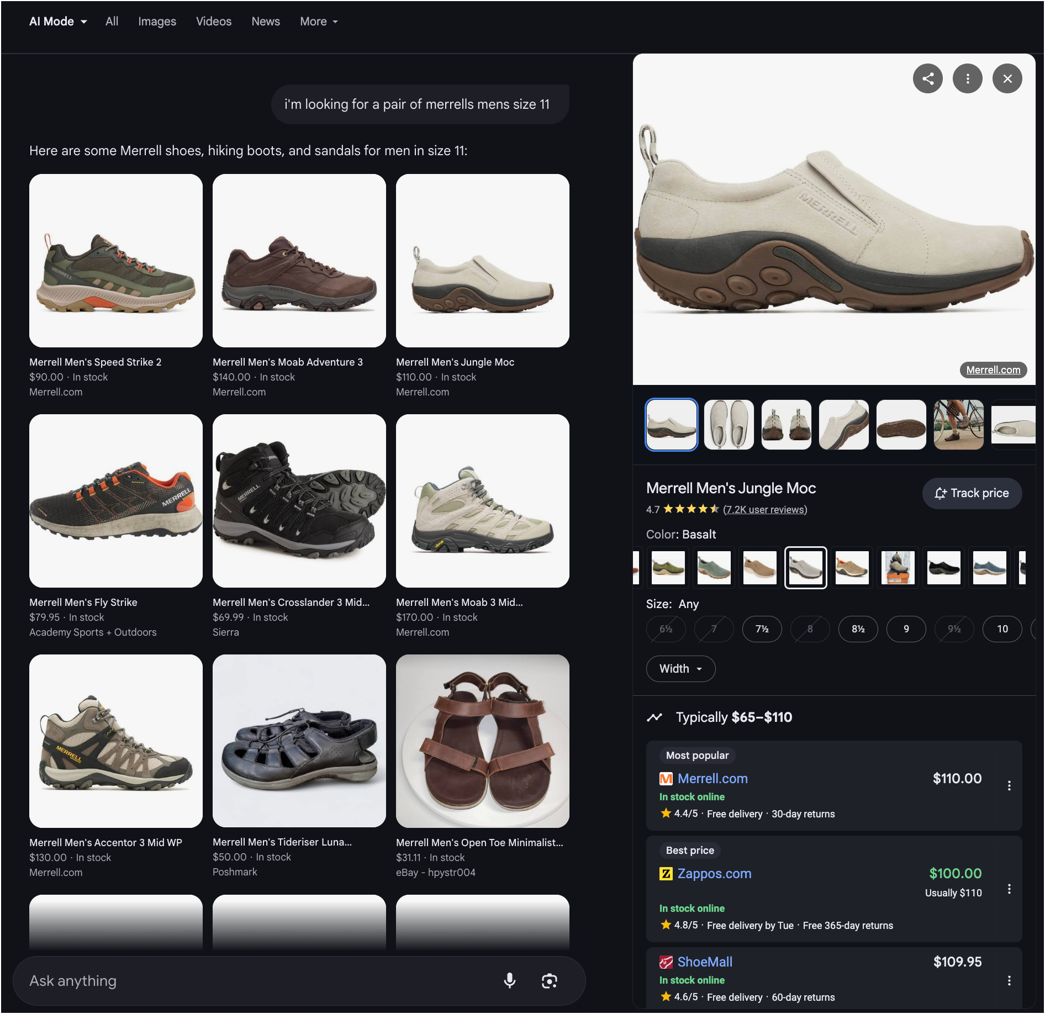Expand the AI Mode dropdown
Image resolution: width=1045 pixels, height=1014 pixels.
tap(58, 22)
